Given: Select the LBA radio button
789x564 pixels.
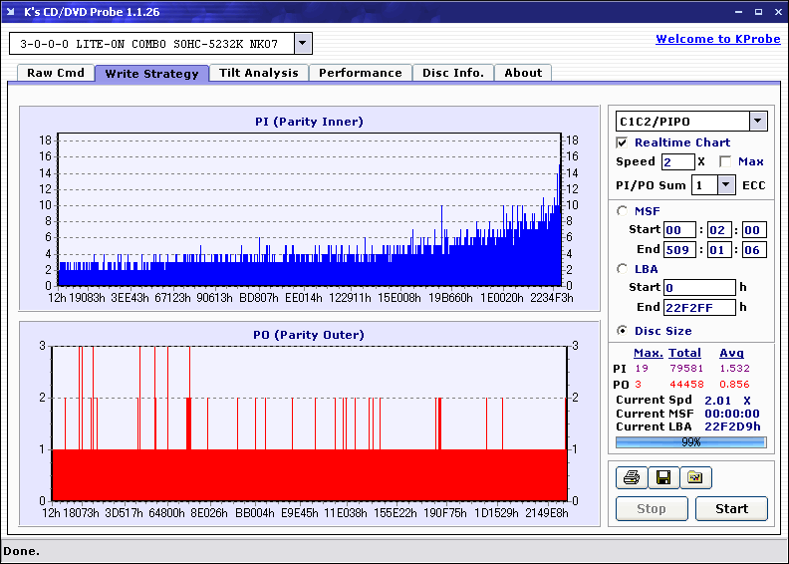Looking at the screenshot, I should click(623, 269).
